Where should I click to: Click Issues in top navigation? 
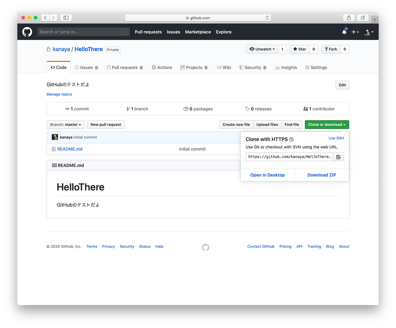pos(173,32)
